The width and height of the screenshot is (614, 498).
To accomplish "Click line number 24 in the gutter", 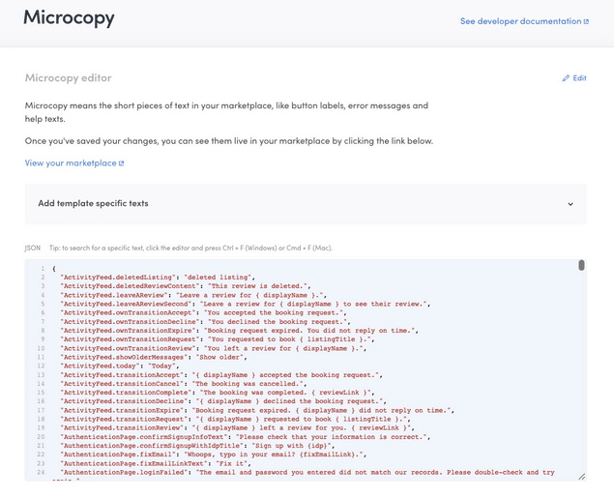I will click(42, 472).
